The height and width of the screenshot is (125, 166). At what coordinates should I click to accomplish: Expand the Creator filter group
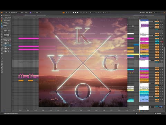click(6, 29)
